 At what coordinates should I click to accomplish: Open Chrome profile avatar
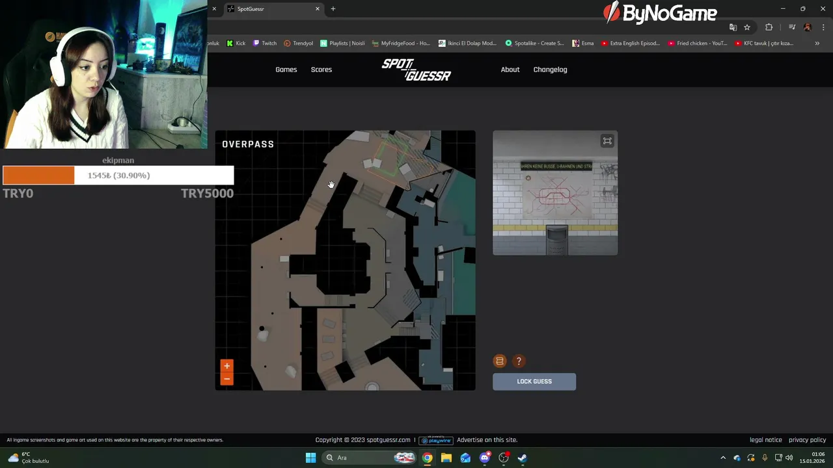tap(808, 27)
